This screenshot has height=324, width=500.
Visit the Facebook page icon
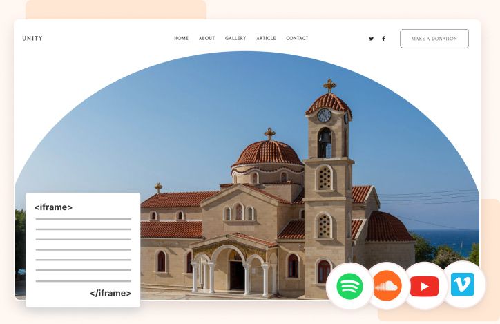384,39
